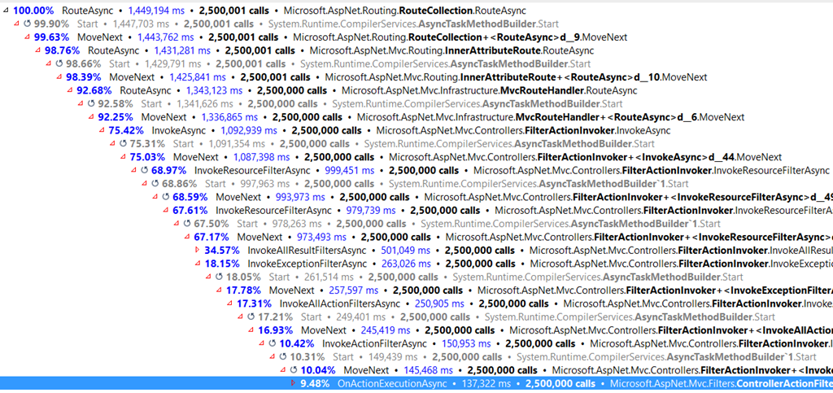
Task: Collapse the 67.17% MoveNext node
Action: coord(186,237)
